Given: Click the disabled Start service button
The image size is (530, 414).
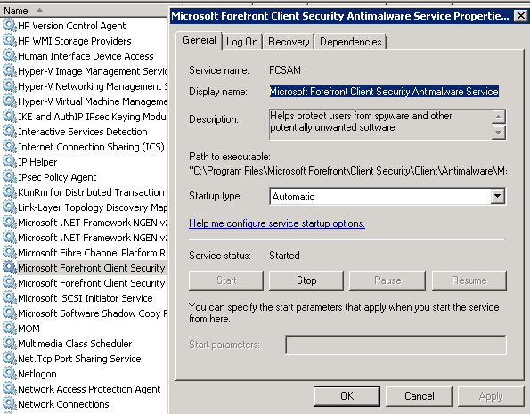Looking at the screenshot, I should pos(226,280).
